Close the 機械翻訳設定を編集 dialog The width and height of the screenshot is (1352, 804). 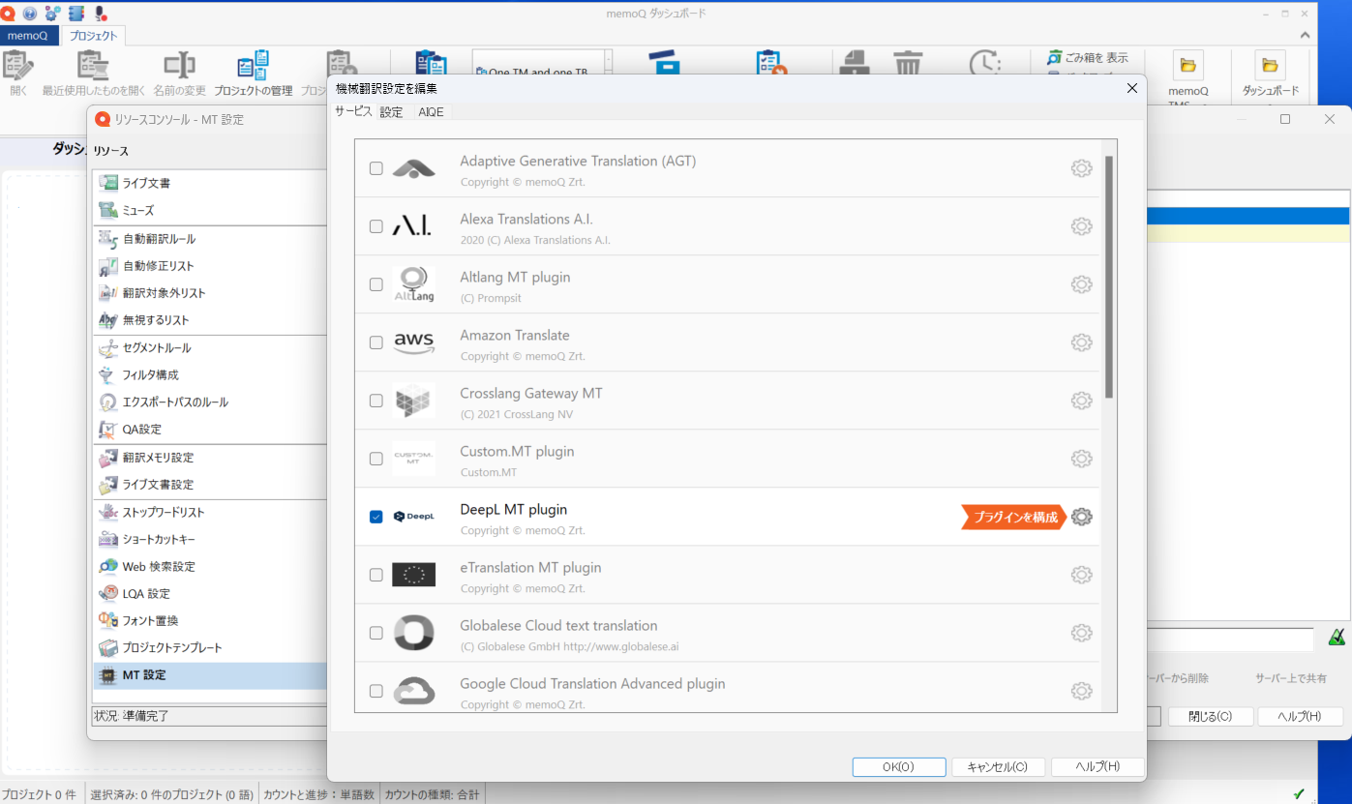click(x=1131, y=88)
